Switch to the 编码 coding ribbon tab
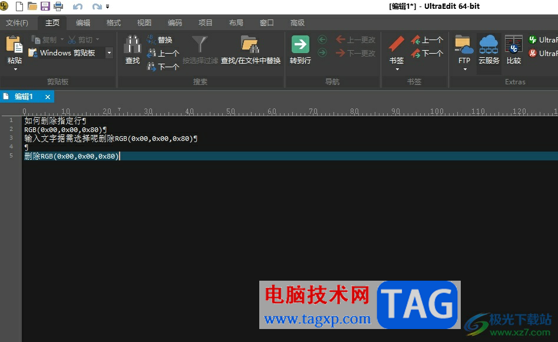558x342 pixels. point(175,23)
